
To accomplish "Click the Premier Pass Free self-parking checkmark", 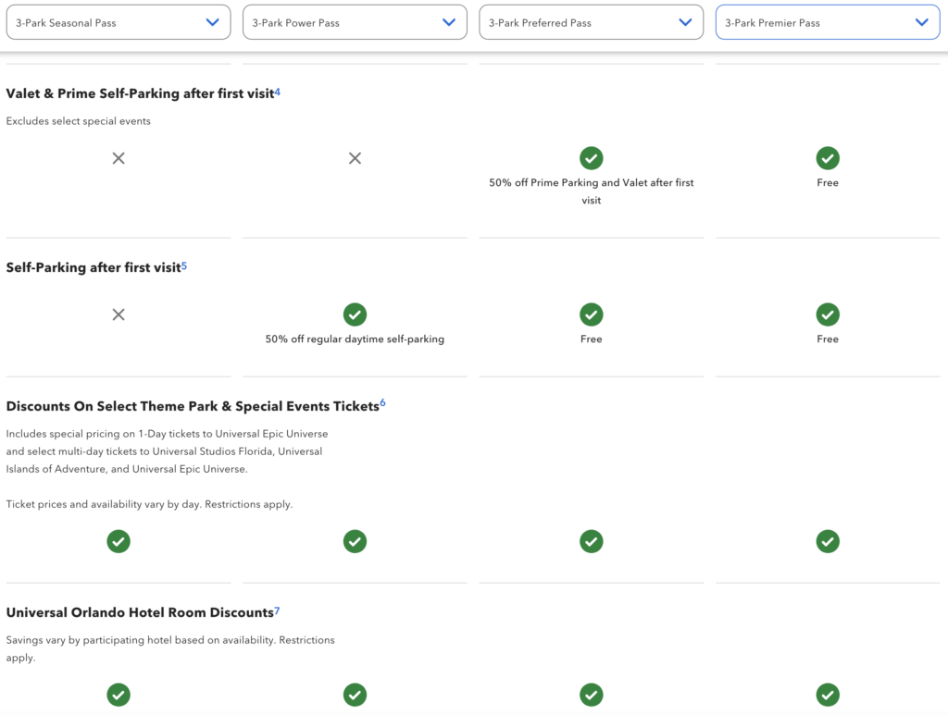I will point(828,314).
